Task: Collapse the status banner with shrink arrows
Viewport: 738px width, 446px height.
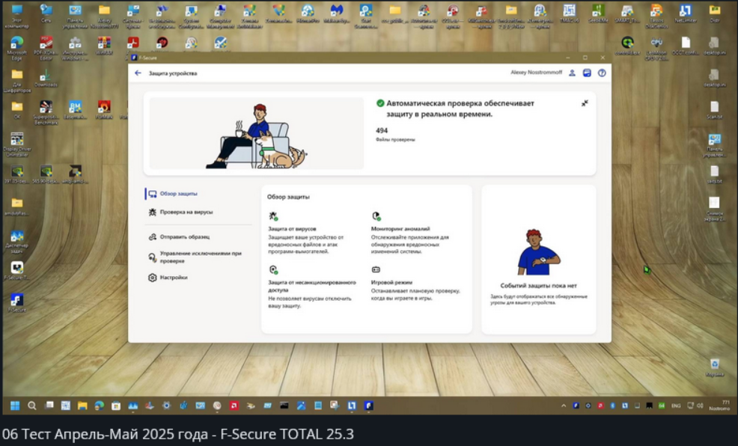Action: coord(585,103)
